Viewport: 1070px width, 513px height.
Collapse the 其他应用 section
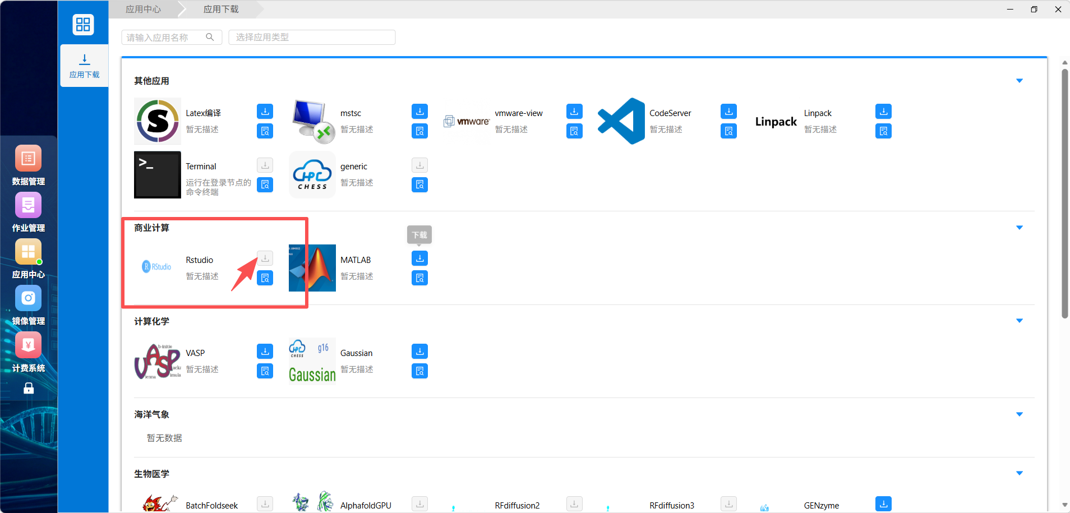[1020, 81]
